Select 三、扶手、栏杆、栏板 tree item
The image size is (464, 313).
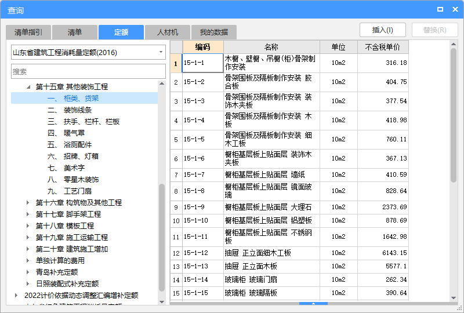[84, 122]
